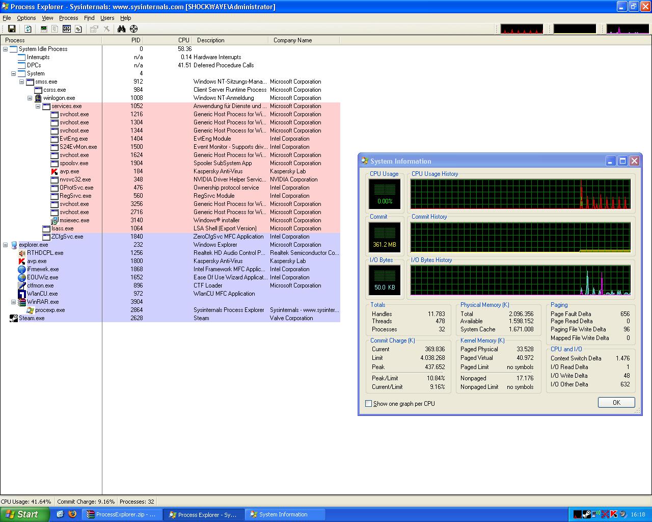Open the View menu
Screen dimensions: 652x522
[47, 18]
